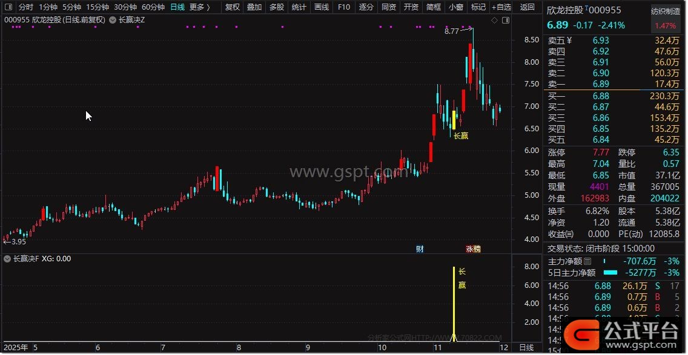Toggle 叠加 overlay mode
688x355 pixels.
click(254, 7)
